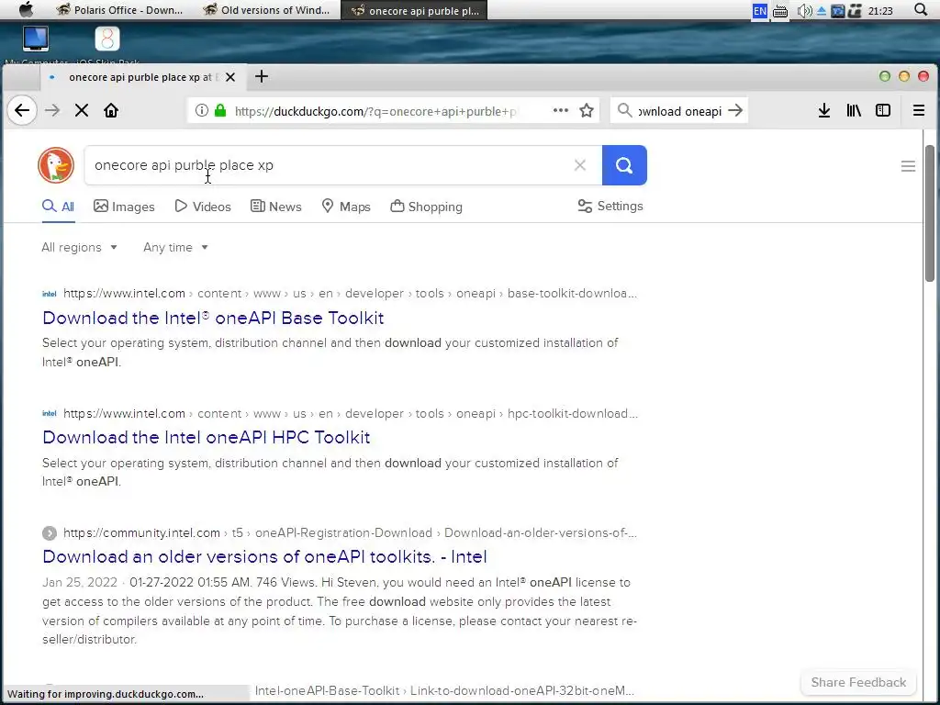Viewport: 940px width, 705px height.
Task: Open the downloads panel
Action: [x=824, y=110]
